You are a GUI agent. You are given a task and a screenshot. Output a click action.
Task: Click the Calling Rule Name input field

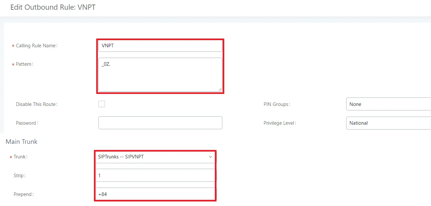pyautogui.click(x=160, y=46)
